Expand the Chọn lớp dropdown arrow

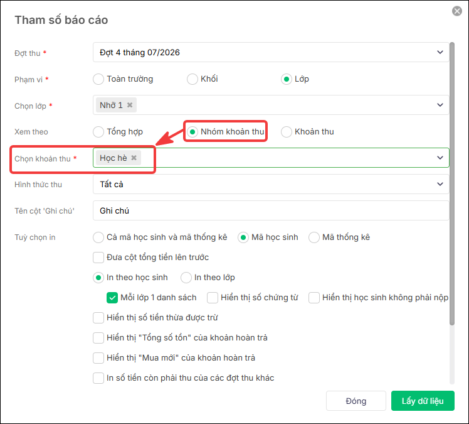coord(440,105)
